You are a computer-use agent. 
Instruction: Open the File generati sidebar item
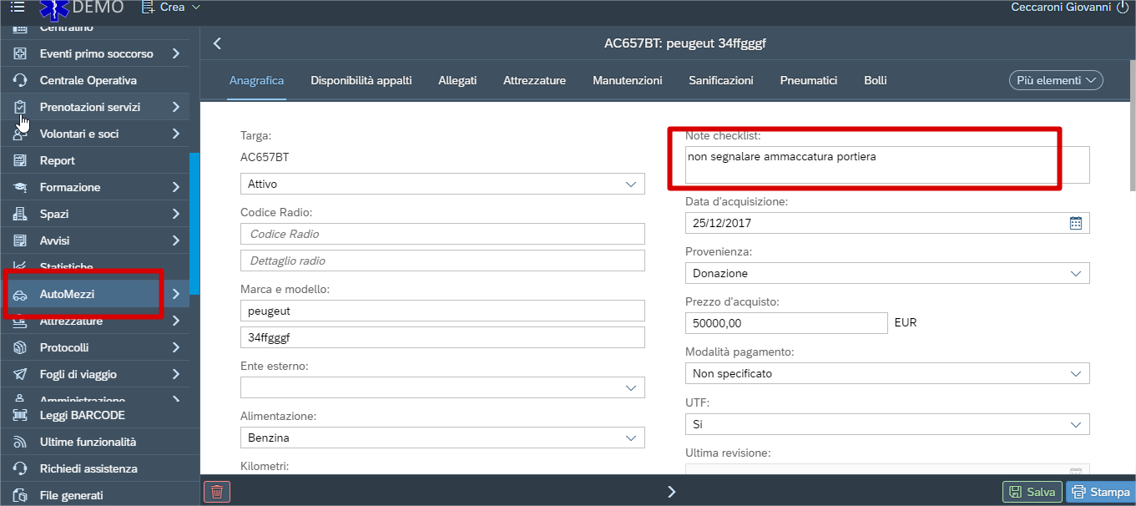tap(71, 495)
